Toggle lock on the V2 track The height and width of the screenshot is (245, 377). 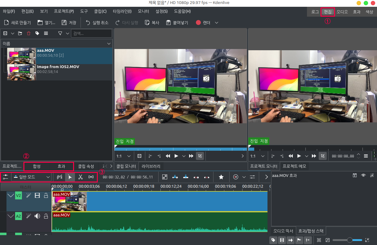[46, 195]
